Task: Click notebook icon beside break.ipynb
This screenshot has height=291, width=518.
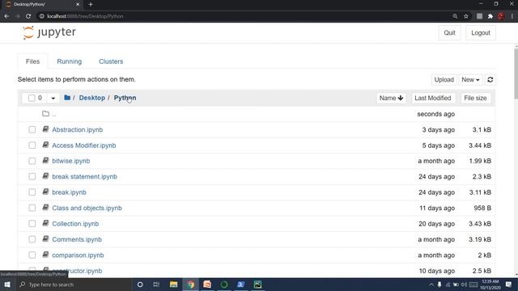Action: click(45, 192)
